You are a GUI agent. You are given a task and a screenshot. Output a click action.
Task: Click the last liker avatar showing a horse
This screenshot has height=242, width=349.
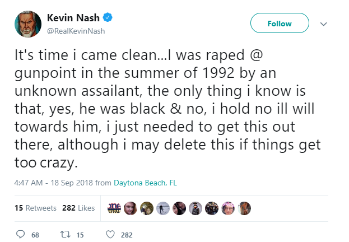coord(244,208)
